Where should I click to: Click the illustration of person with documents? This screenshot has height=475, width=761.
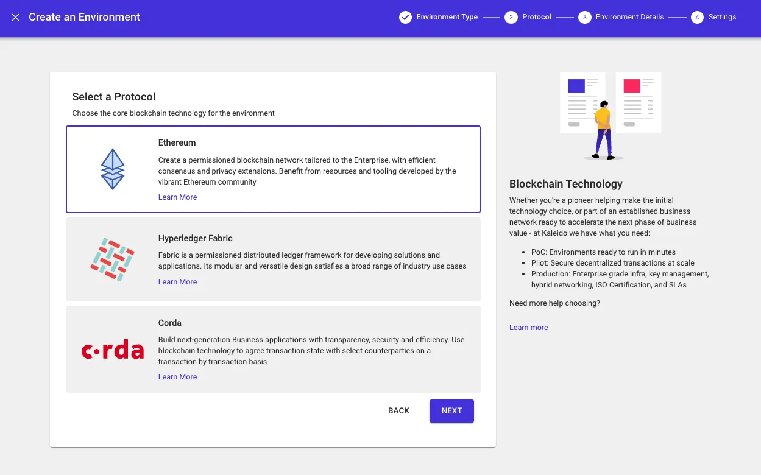tap(610, 116)
